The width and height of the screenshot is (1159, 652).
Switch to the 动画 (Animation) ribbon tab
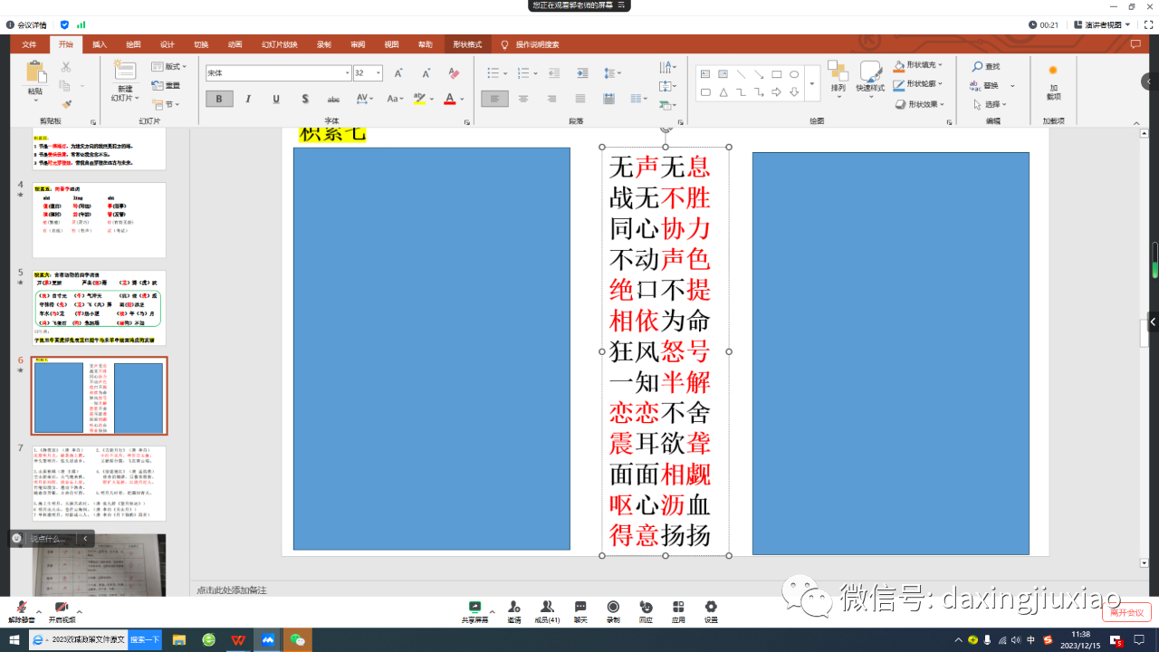[x=235, y=44]
